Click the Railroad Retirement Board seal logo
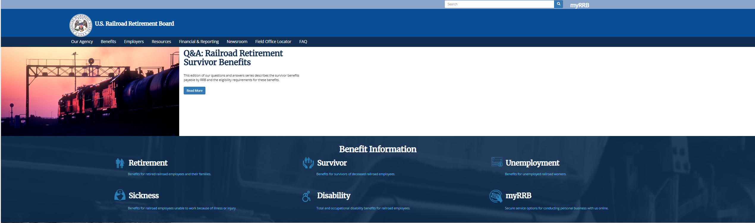Viewport: 755px width, 223px height. click(x=81, y=25)
